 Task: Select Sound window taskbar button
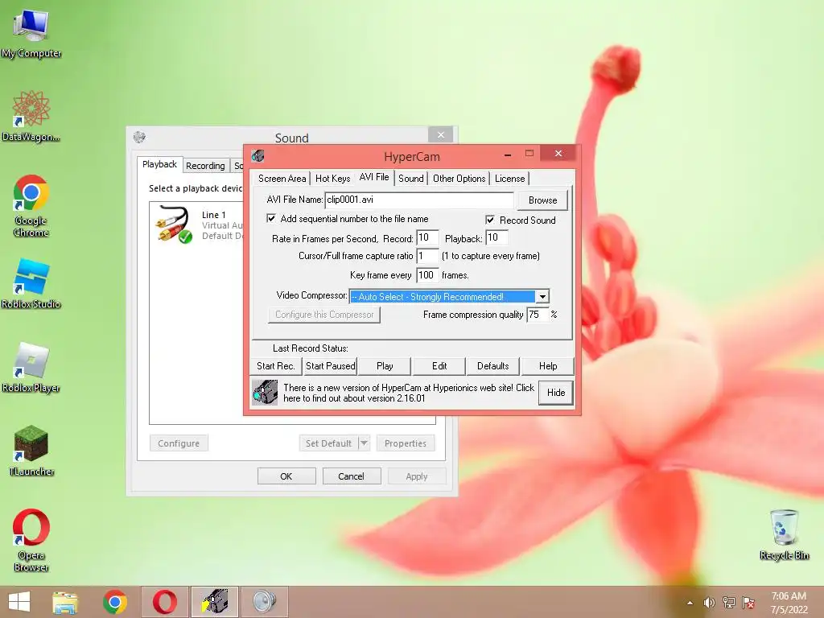tap(264, 602)
